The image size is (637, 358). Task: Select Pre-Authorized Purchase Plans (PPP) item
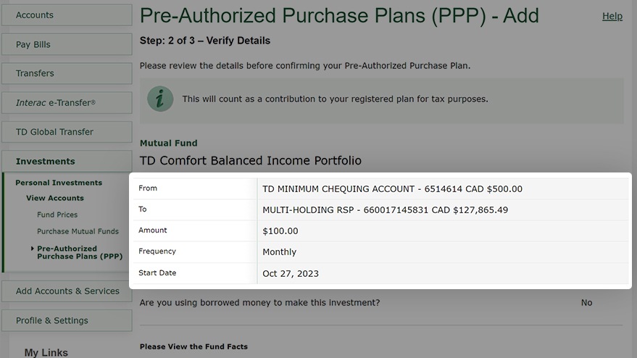(x=80, y=252)
